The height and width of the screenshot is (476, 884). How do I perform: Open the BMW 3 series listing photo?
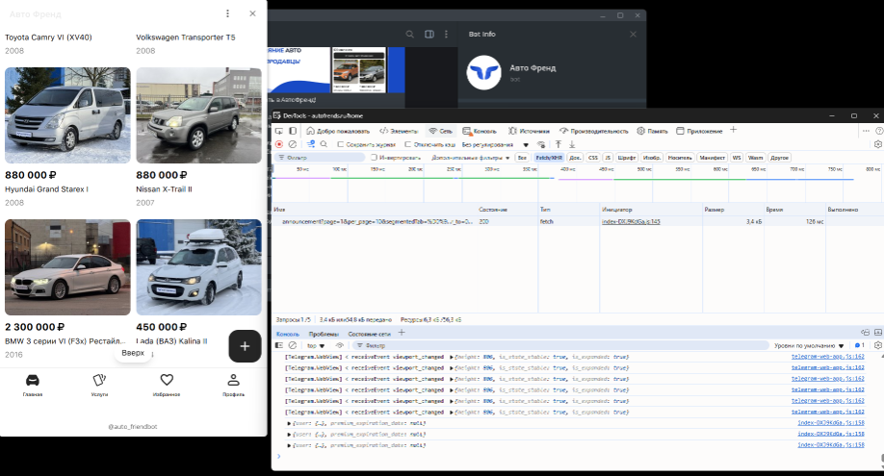pyautogui.click(x=67, y=267)
